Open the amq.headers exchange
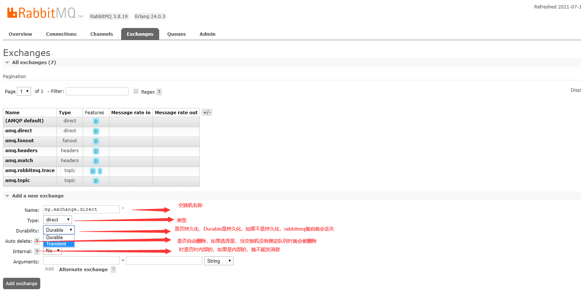 [21, 151]
